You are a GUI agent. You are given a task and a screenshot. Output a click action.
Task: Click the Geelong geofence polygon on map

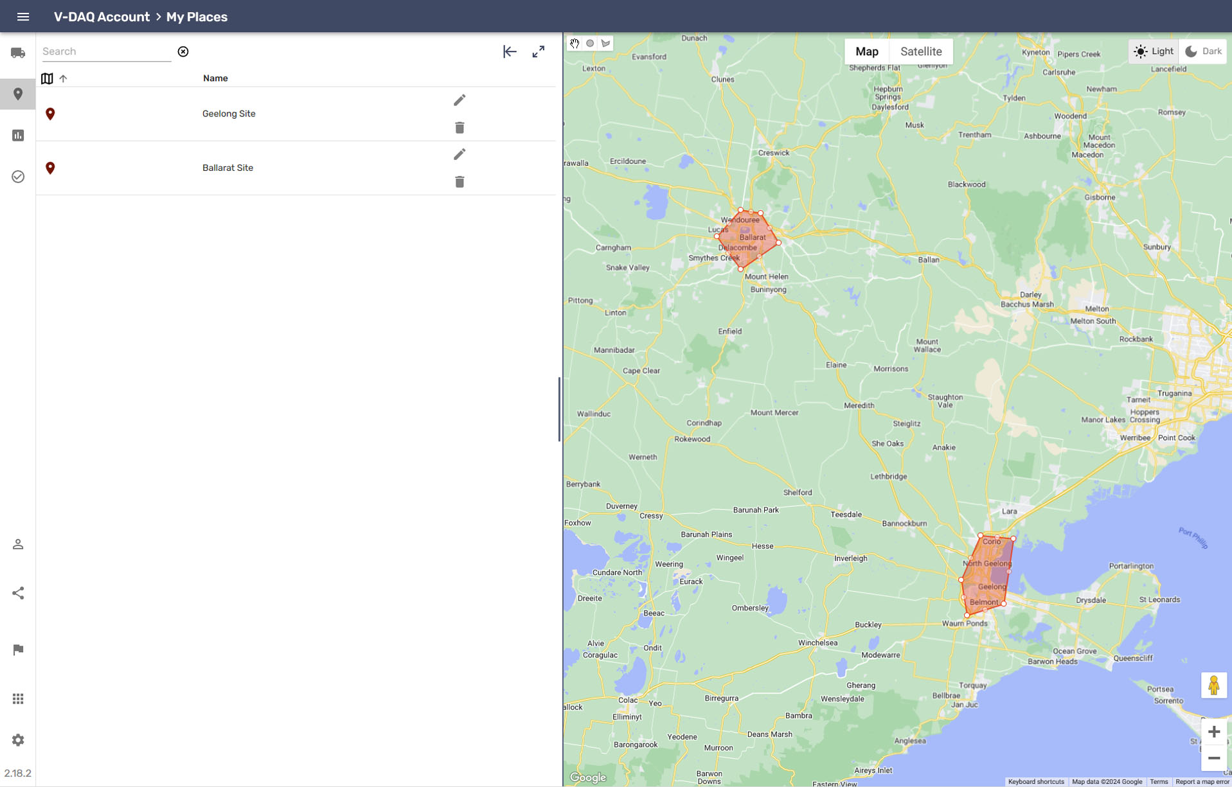click(986, 577)
